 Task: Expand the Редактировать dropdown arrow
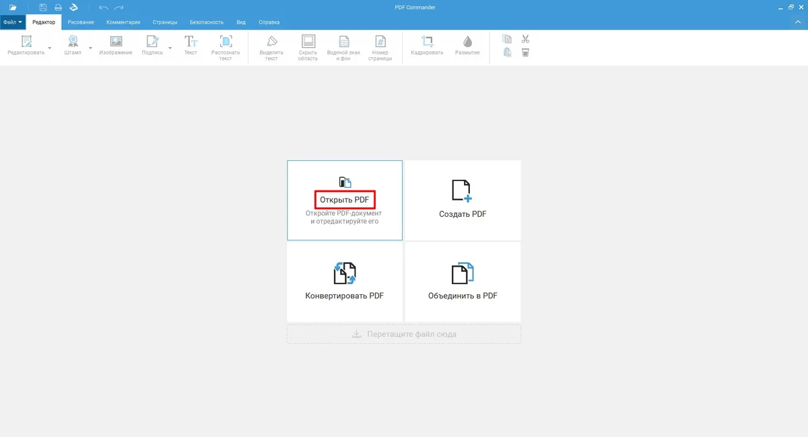tap(50, 48)
